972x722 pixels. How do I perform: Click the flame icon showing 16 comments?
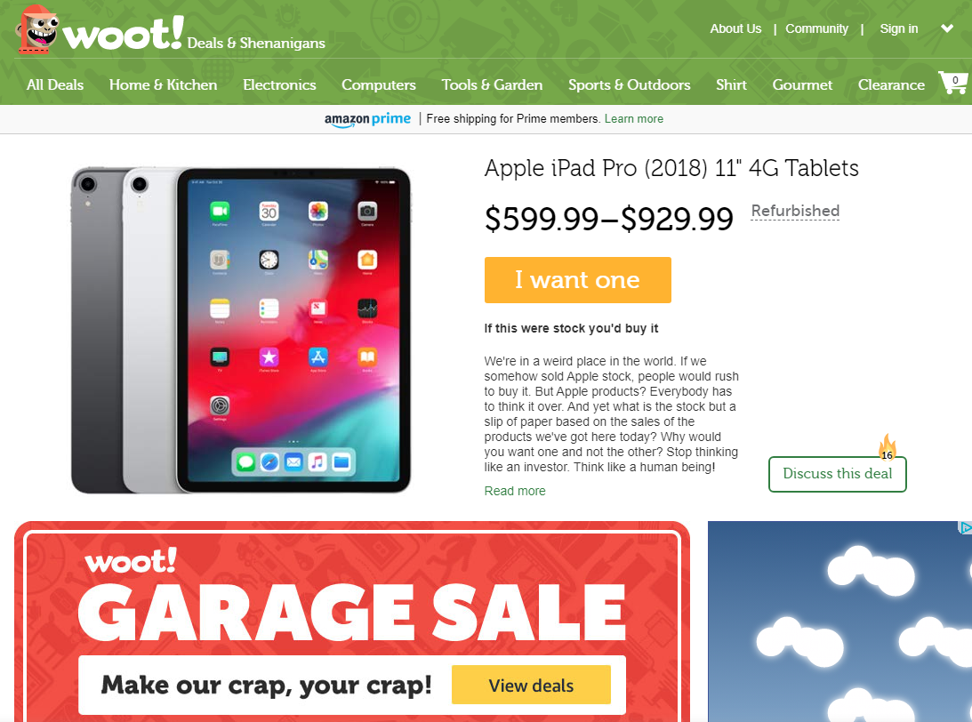pos(888,447)
